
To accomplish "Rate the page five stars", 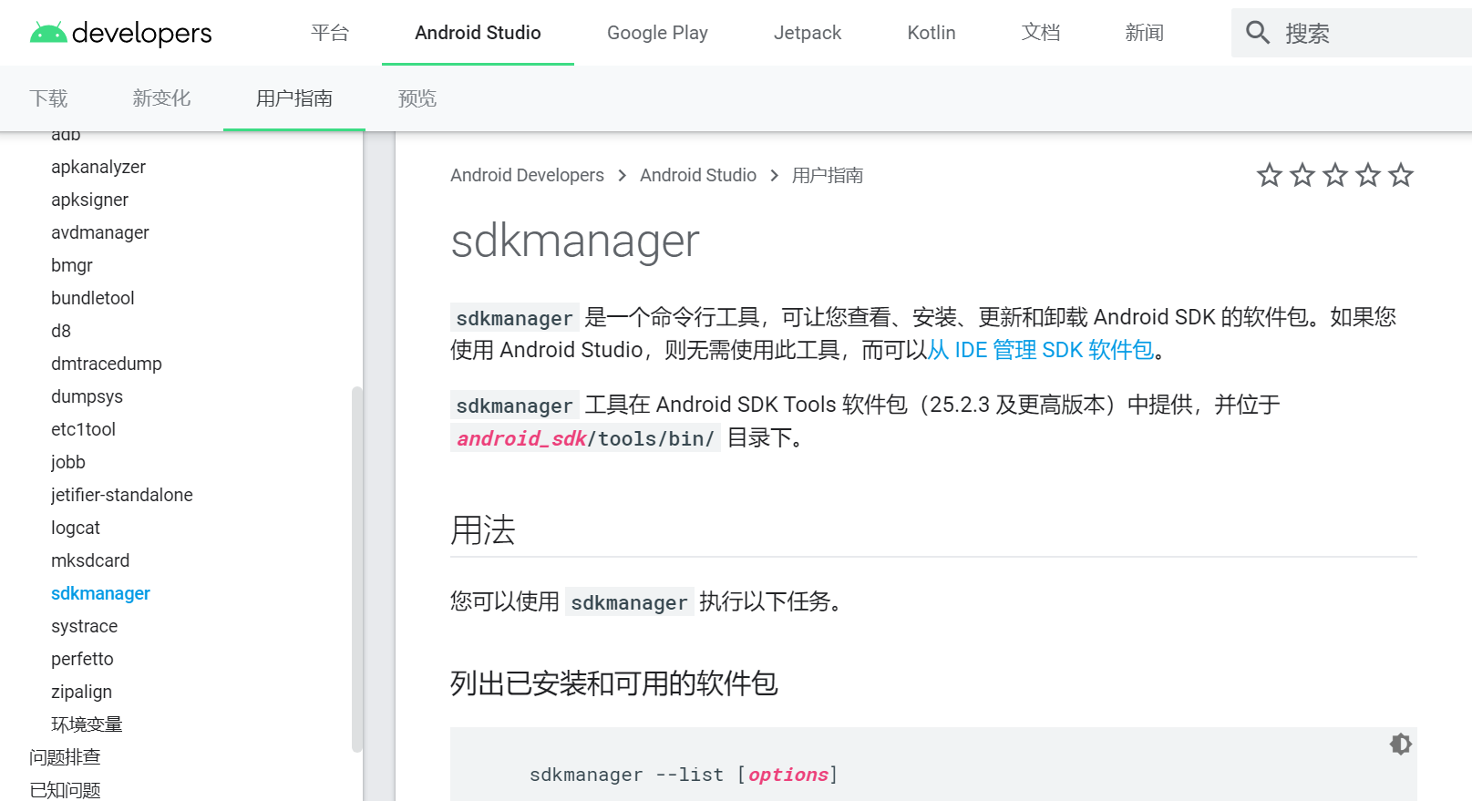I will 1401,175.
